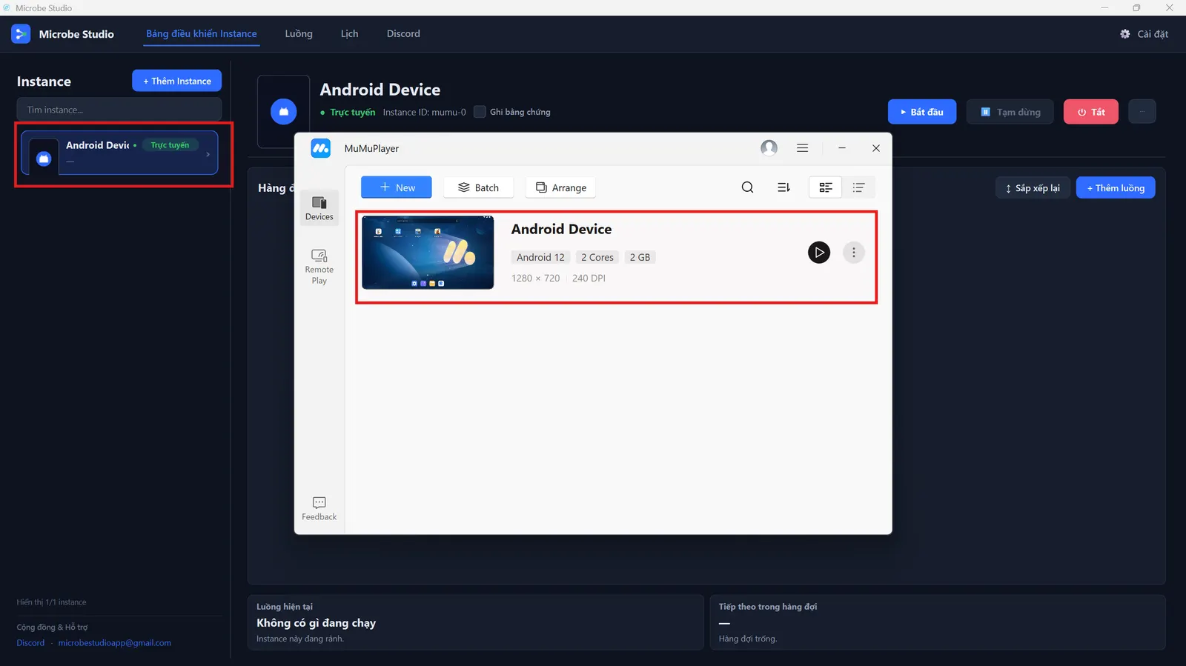Image resolution: width=1186 pixels, height=666 pixels.
Task: Click the Sắp xếp lại button
Action: tap(1033, 188)
